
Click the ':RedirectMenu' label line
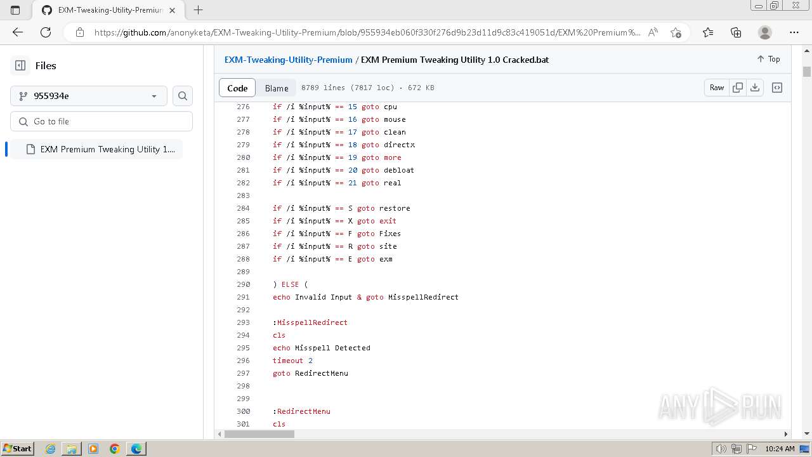(x=301, y=411)
